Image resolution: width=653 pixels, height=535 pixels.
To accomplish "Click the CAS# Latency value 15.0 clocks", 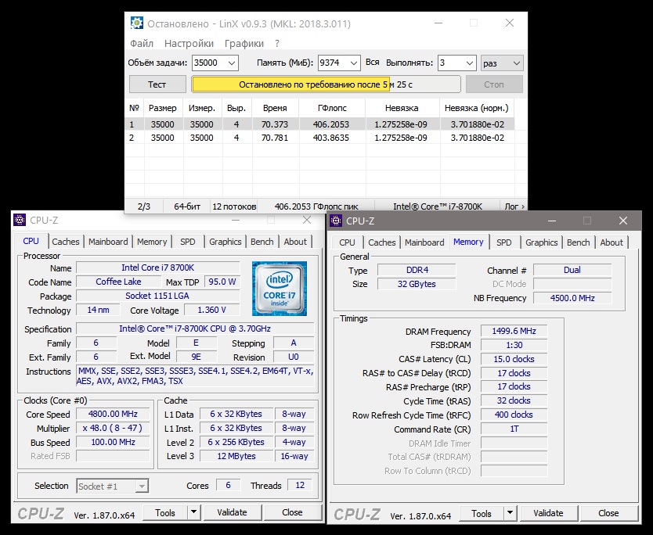I will point(514,359).
